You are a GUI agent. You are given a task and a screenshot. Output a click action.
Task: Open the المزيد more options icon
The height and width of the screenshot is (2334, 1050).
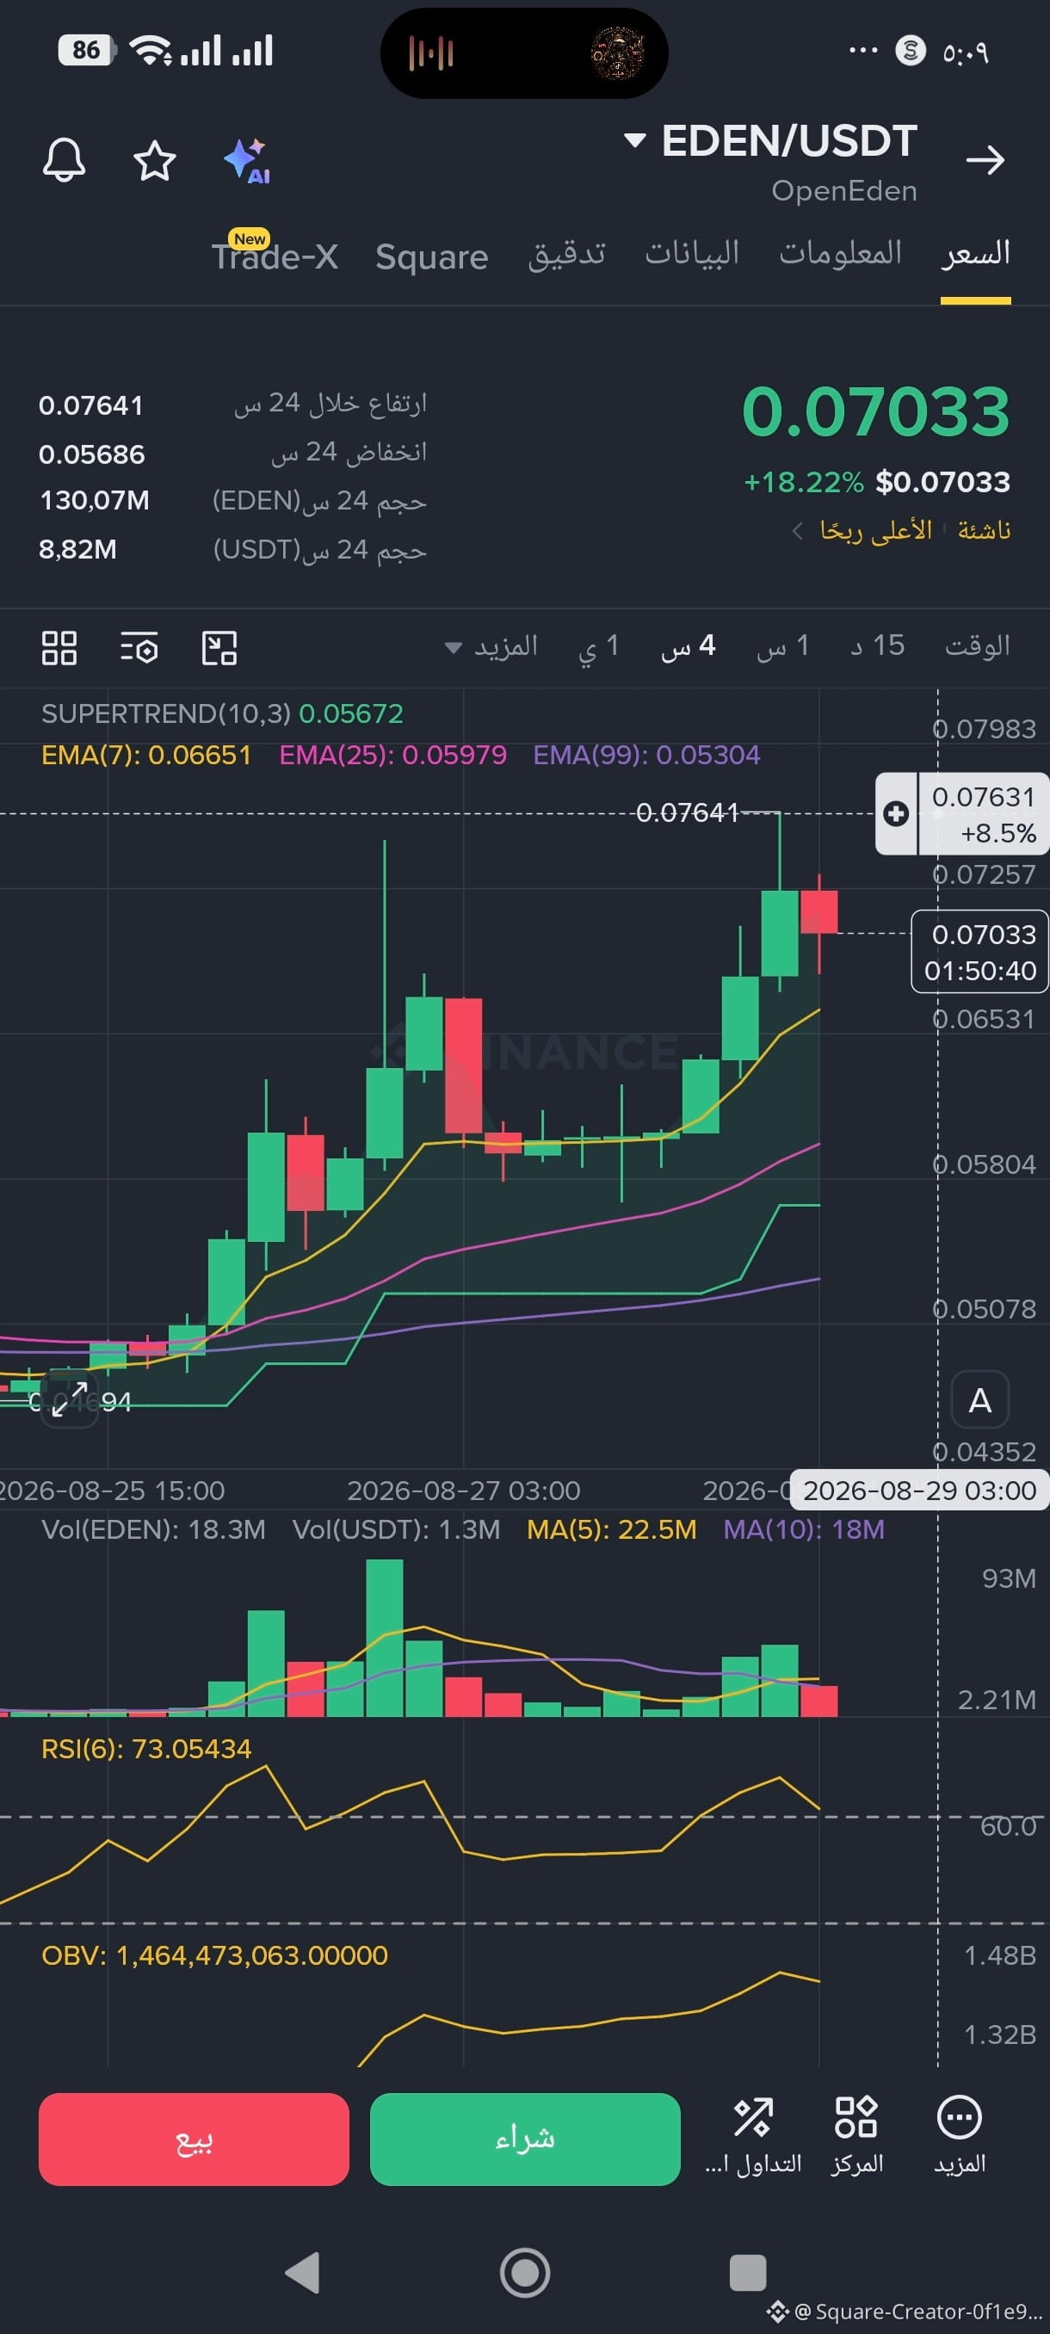[960, 2136]
